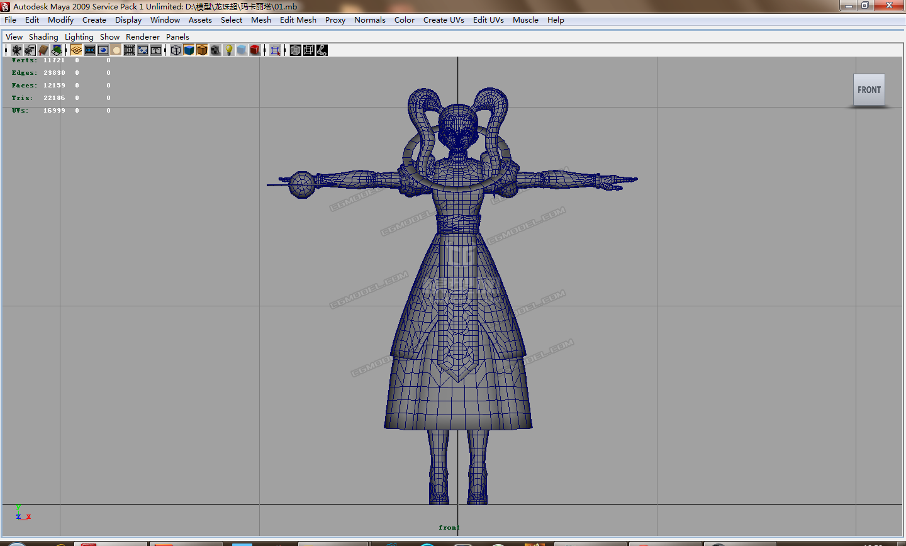Click the Edges: 23830 readout
Screen dimensions: 906x546
38,73
